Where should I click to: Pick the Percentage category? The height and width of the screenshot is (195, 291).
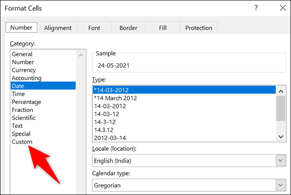click(26, 102)
